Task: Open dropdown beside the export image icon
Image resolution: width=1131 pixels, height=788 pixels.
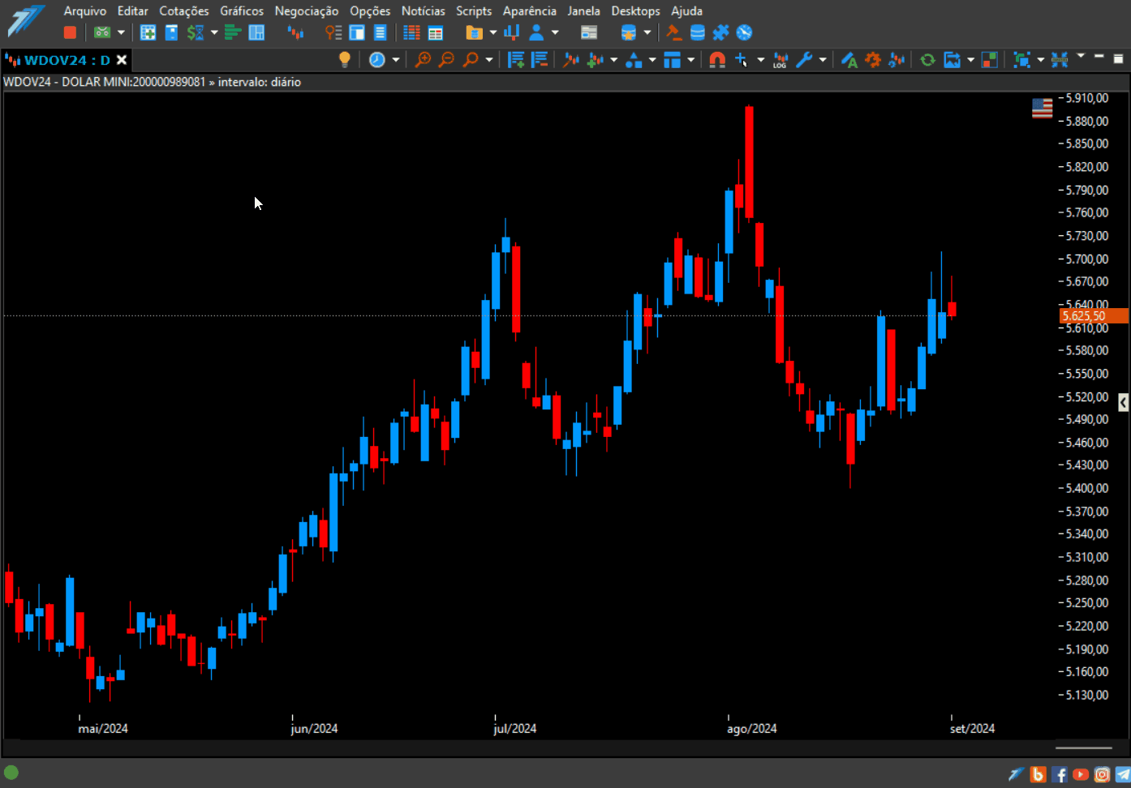Action: (970, 60)
